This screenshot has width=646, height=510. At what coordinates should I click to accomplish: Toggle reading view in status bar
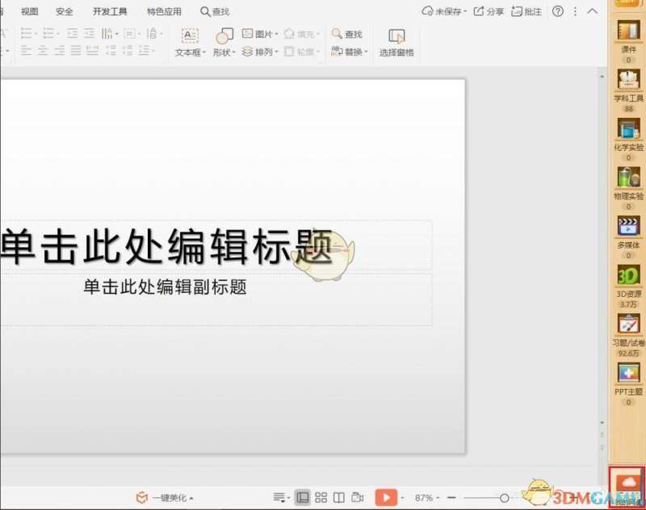pyautogui.click(x=339, y=497)
